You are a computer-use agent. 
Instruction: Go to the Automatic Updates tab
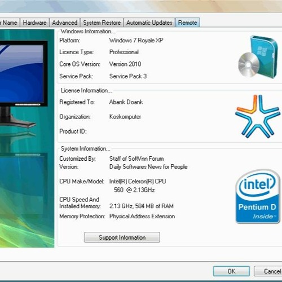tap(149, 23)
